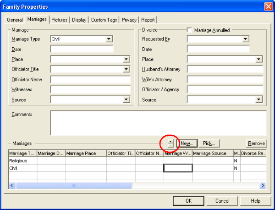Click the New... button to add a marriage
The width and height of the screenshot is (275, 210).
pos(187,144)
